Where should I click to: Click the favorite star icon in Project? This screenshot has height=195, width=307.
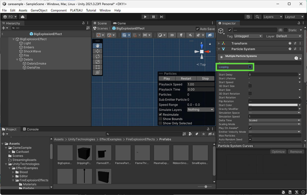click(x=203, y=134)
